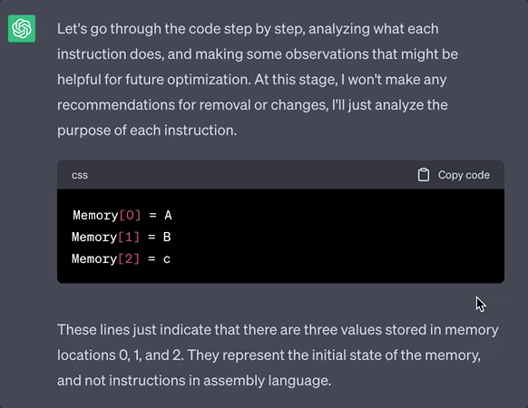Image resolution: width=528 pixels, height=408 pixels.
Task: Click the Memory[1] = B code line
Action: tap(122, 237)
